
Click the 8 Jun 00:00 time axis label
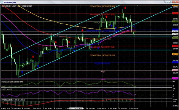coord(58,108)
